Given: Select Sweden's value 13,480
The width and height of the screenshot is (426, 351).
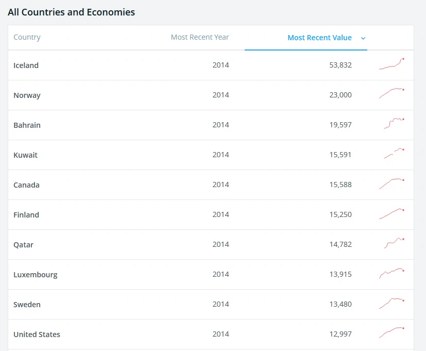Looking at the screenshot, I should (340, 304).
